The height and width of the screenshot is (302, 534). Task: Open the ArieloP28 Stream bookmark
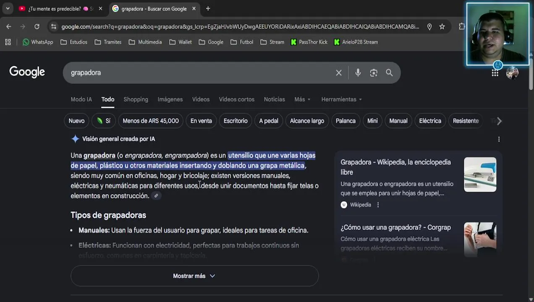pos(356,42)
